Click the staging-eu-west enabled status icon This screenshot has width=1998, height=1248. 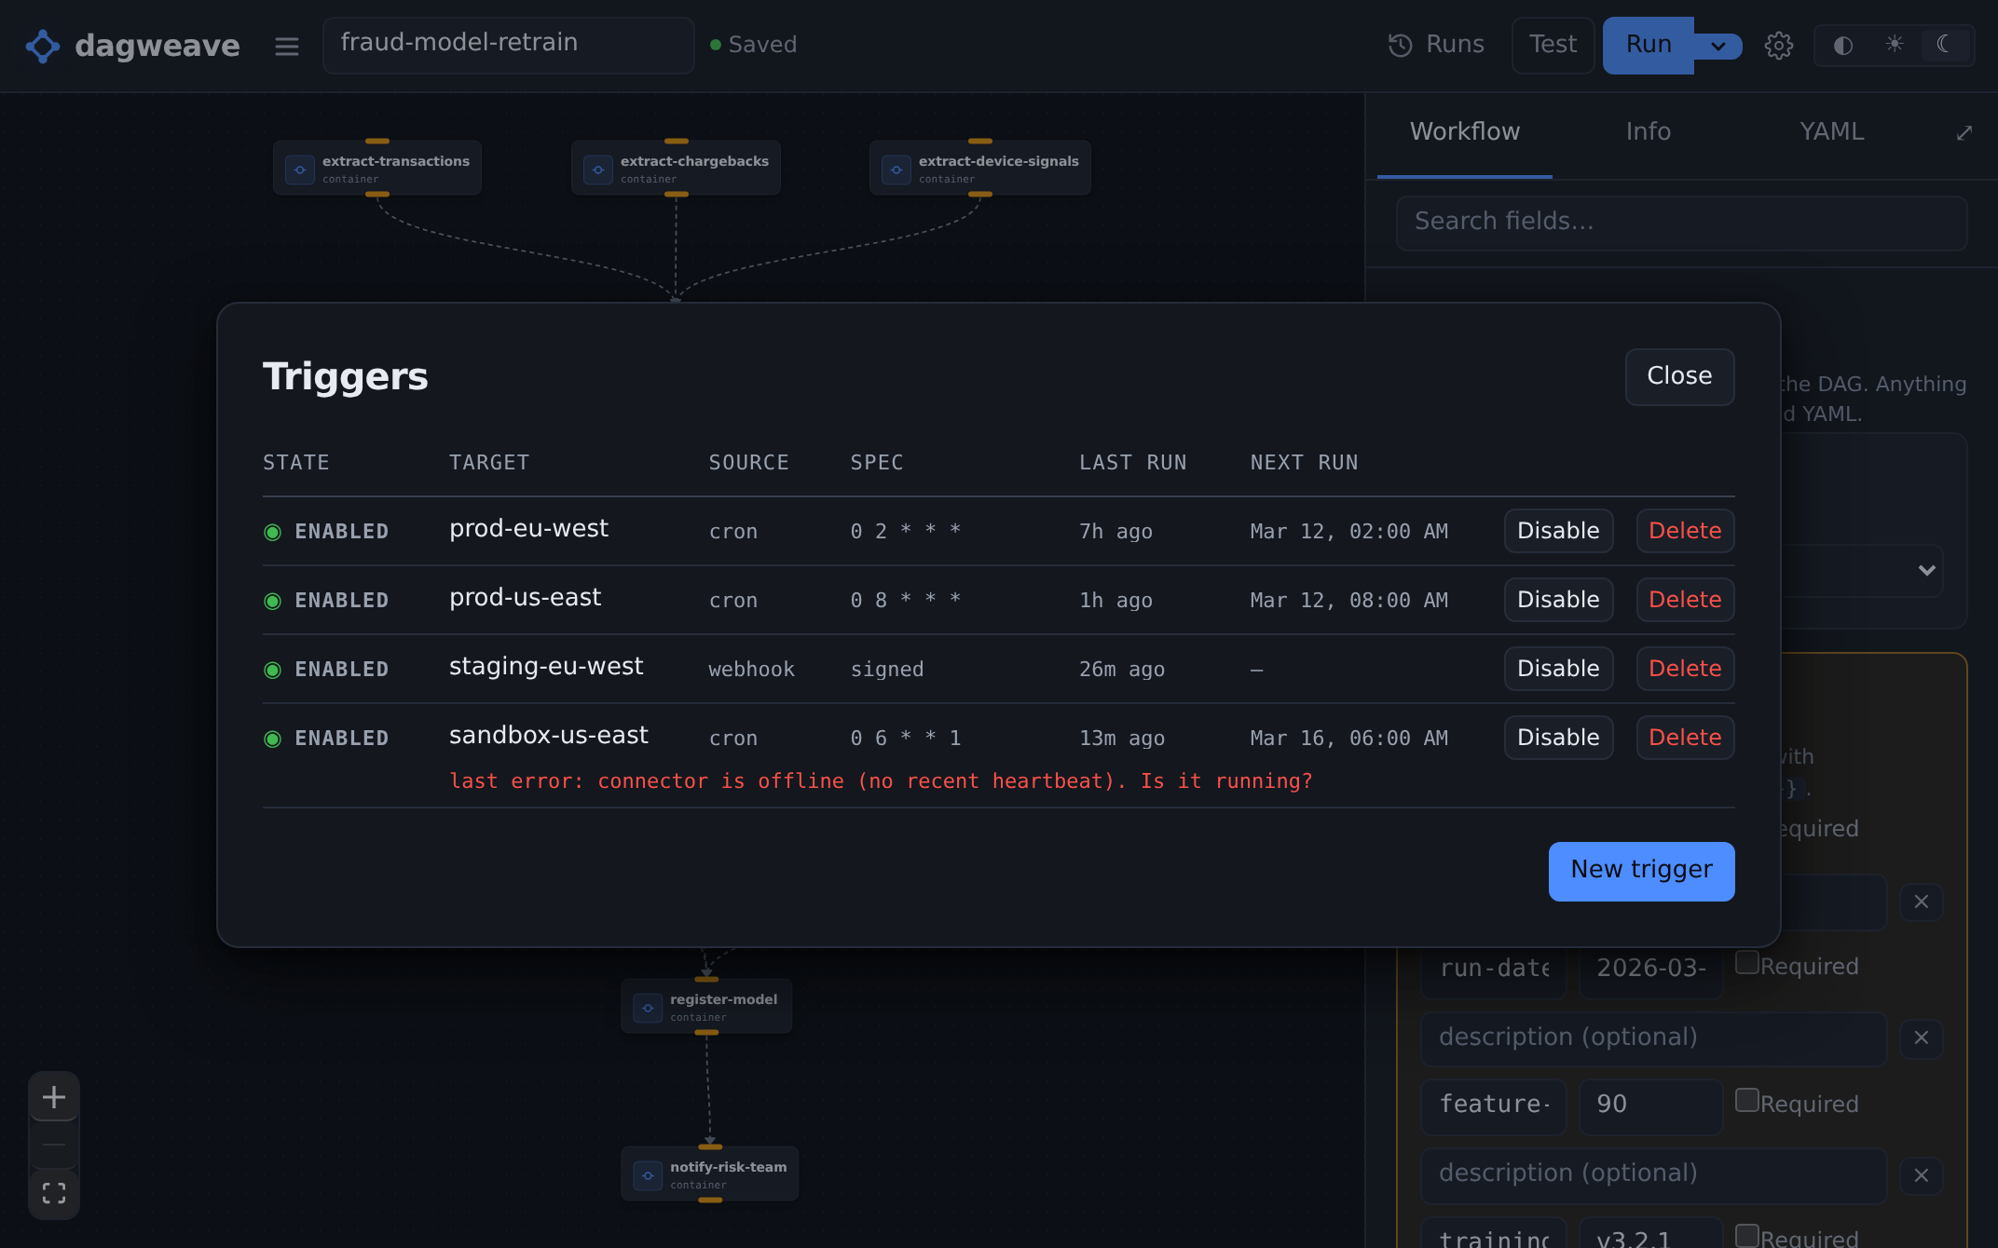click(x=272, y=670)
